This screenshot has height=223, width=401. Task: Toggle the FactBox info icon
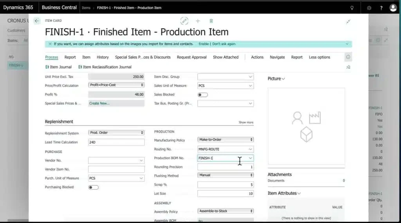coord(348,57)
